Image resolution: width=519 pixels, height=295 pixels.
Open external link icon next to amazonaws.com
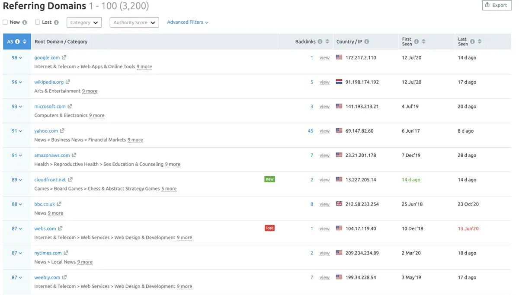tap(74, 155)
